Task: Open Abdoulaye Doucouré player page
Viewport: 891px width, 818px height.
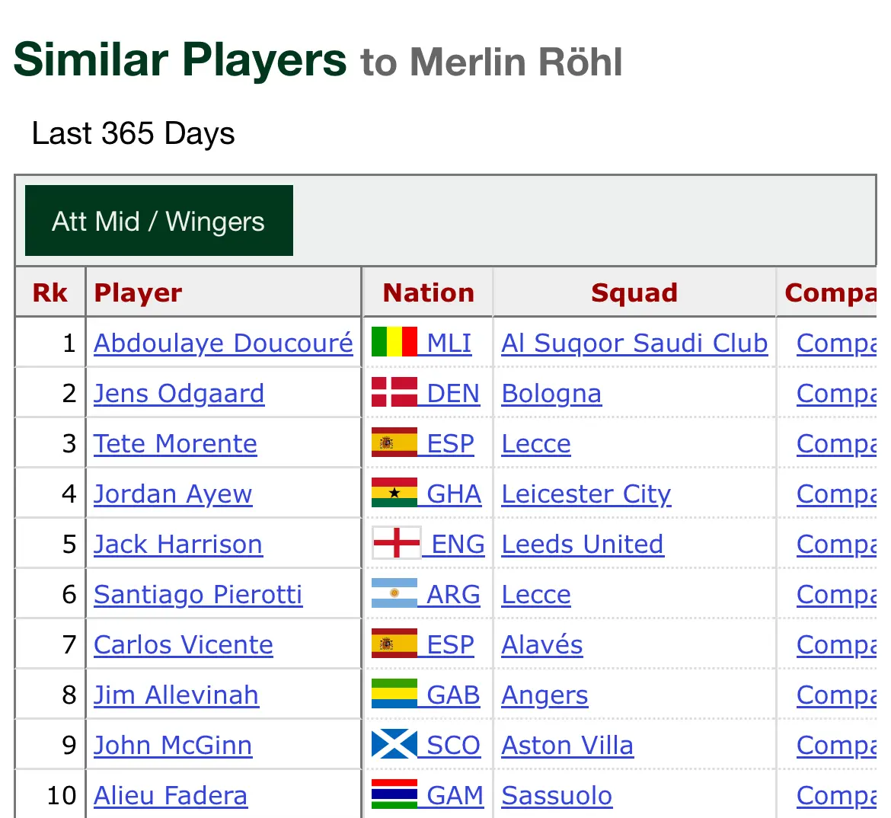Action: [x=223, y=343]
